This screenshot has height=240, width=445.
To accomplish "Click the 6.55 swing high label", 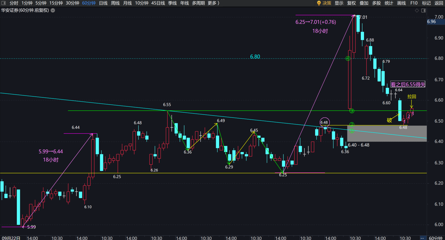I will 167,105.
